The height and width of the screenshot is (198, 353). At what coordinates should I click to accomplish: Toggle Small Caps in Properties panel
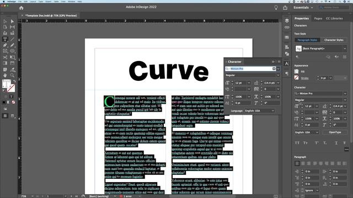tap(305, 143)
